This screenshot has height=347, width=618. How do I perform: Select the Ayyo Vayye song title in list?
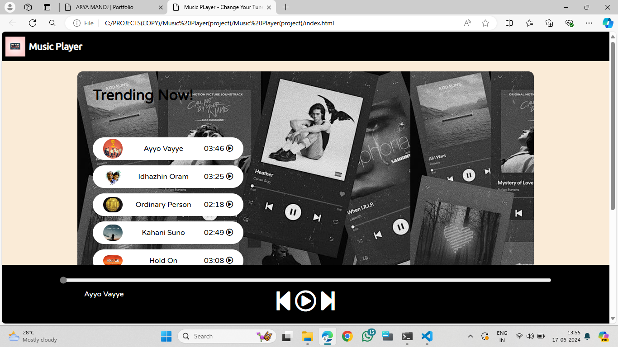point(163,149)
